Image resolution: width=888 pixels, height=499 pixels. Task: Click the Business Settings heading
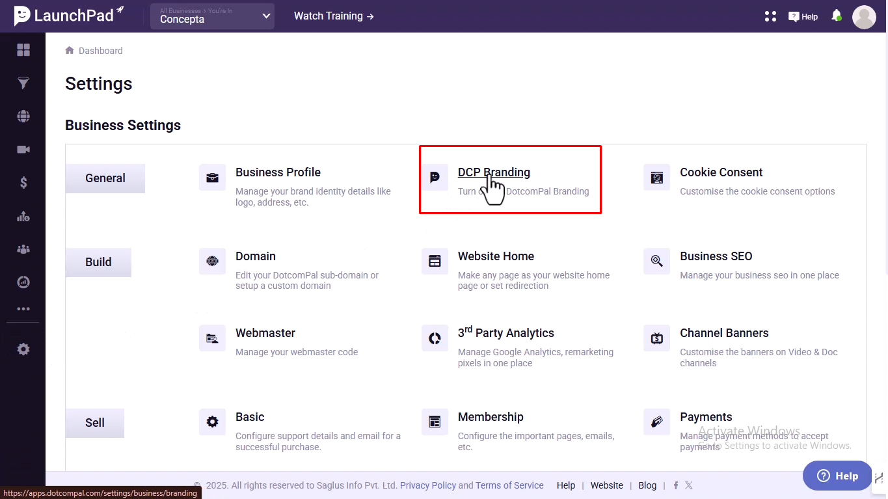pyautogui.click(x=123, y=126)
